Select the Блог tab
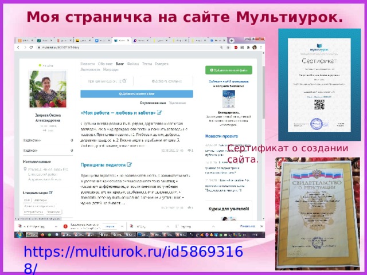 [120, 64]
